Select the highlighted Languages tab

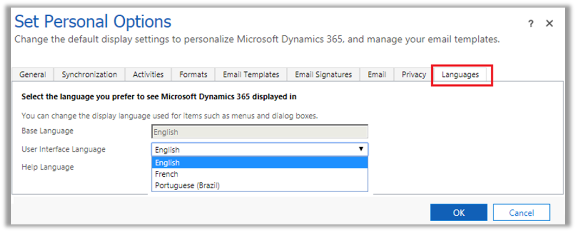tap(460, 75)
